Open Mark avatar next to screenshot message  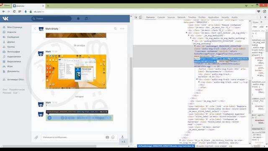pos(41,54)
